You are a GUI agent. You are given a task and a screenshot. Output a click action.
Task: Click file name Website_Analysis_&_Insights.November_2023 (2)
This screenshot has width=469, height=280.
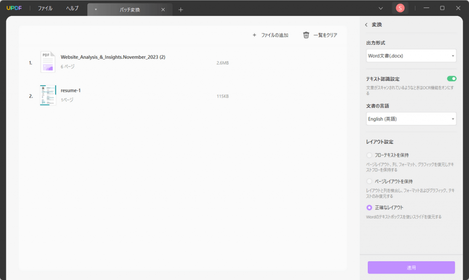[x=113, y=57]
